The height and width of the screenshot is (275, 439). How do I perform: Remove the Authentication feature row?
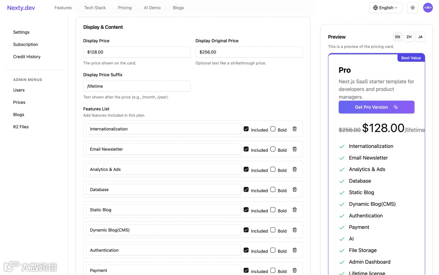tap(295, 250)
